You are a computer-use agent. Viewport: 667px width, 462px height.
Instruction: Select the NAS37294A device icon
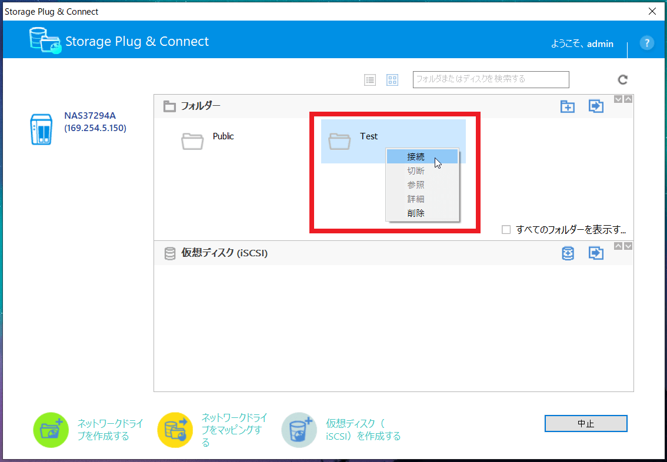click(41, 129)
